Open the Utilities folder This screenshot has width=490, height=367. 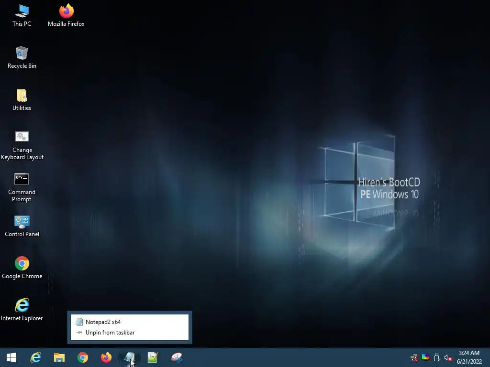click(22, 100)
